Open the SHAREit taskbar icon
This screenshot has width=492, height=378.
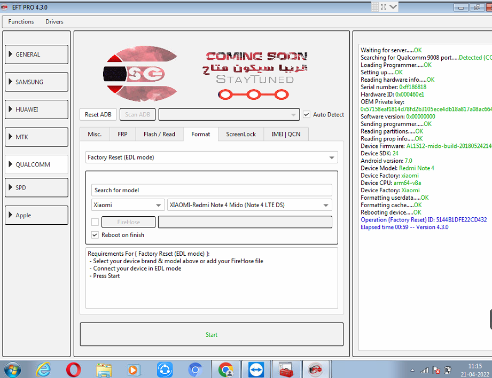click(x=165, y=369)
